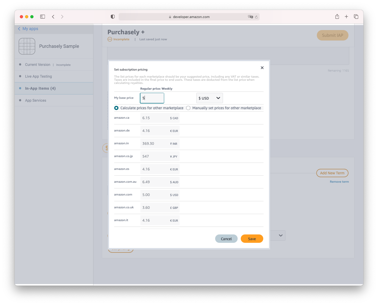
Task: Go back with the browser back arrow
Action: pos(53,17)
